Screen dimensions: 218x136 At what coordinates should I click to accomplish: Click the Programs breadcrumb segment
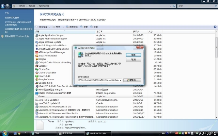click(32, 6)
